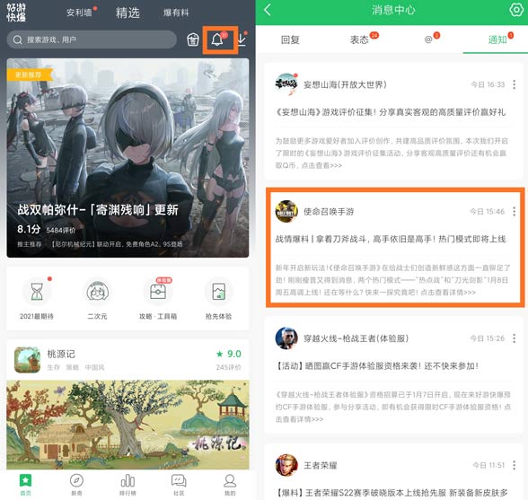528x500 pixels.
Task: Tap the 消息中心 title
Action: 393,10
